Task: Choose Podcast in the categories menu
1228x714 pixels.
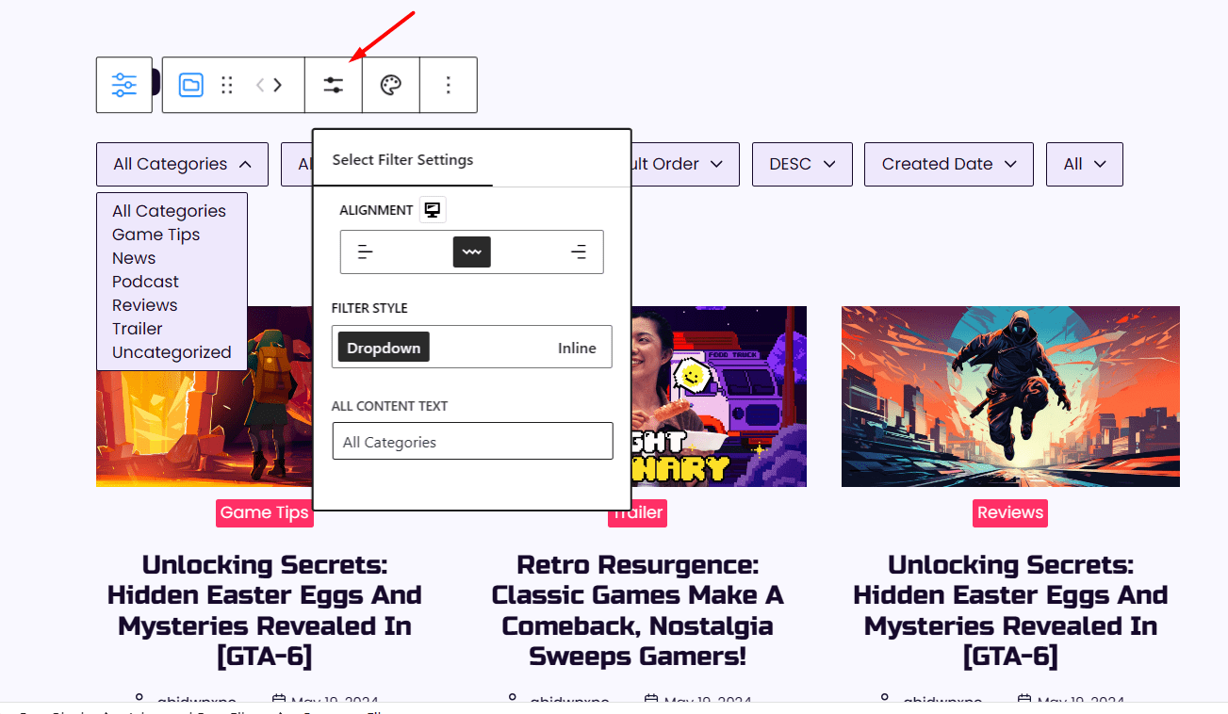Action: tap(145, 281)
